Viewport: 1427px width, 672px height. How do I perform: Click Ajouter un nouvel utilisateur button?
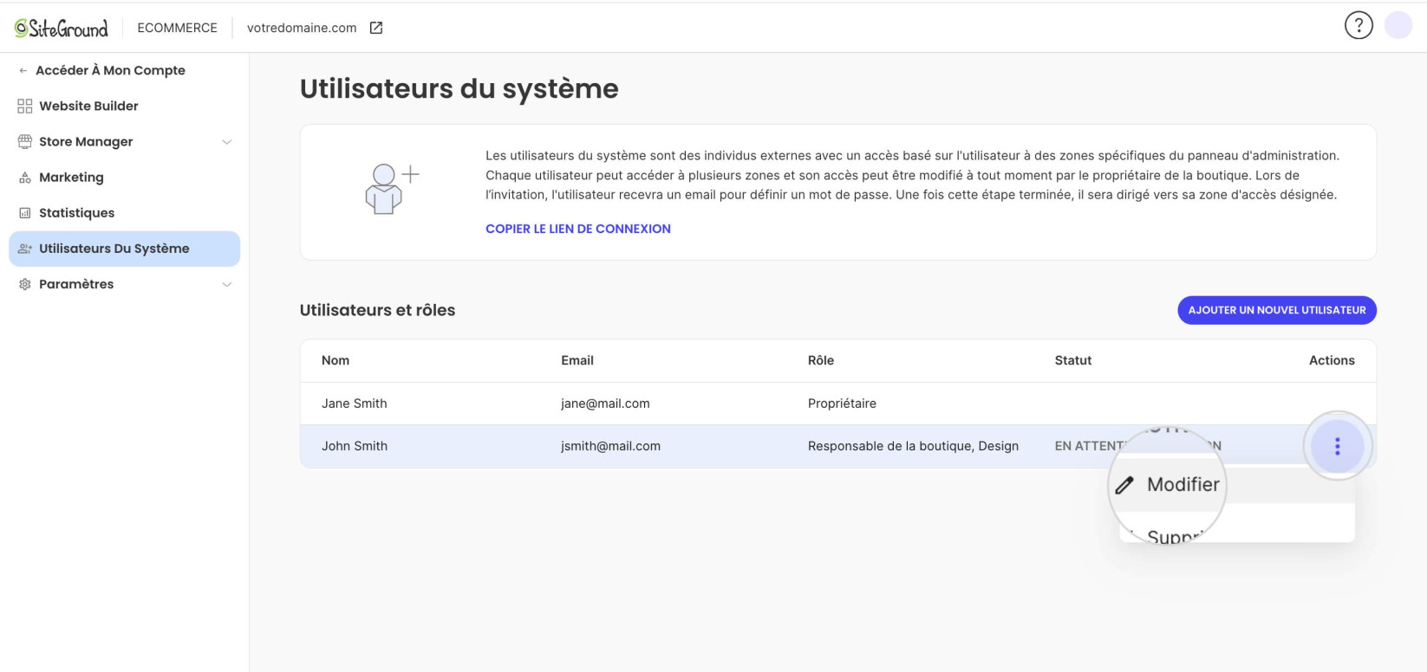tap(1276, 310)
